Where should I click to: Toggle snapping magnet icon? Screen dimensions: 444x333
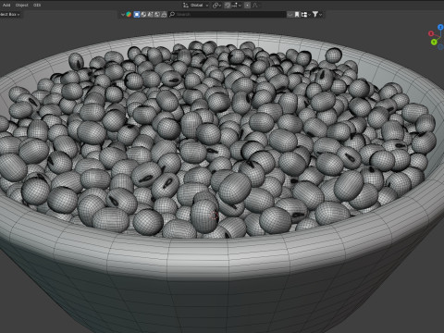click(228, 6)
